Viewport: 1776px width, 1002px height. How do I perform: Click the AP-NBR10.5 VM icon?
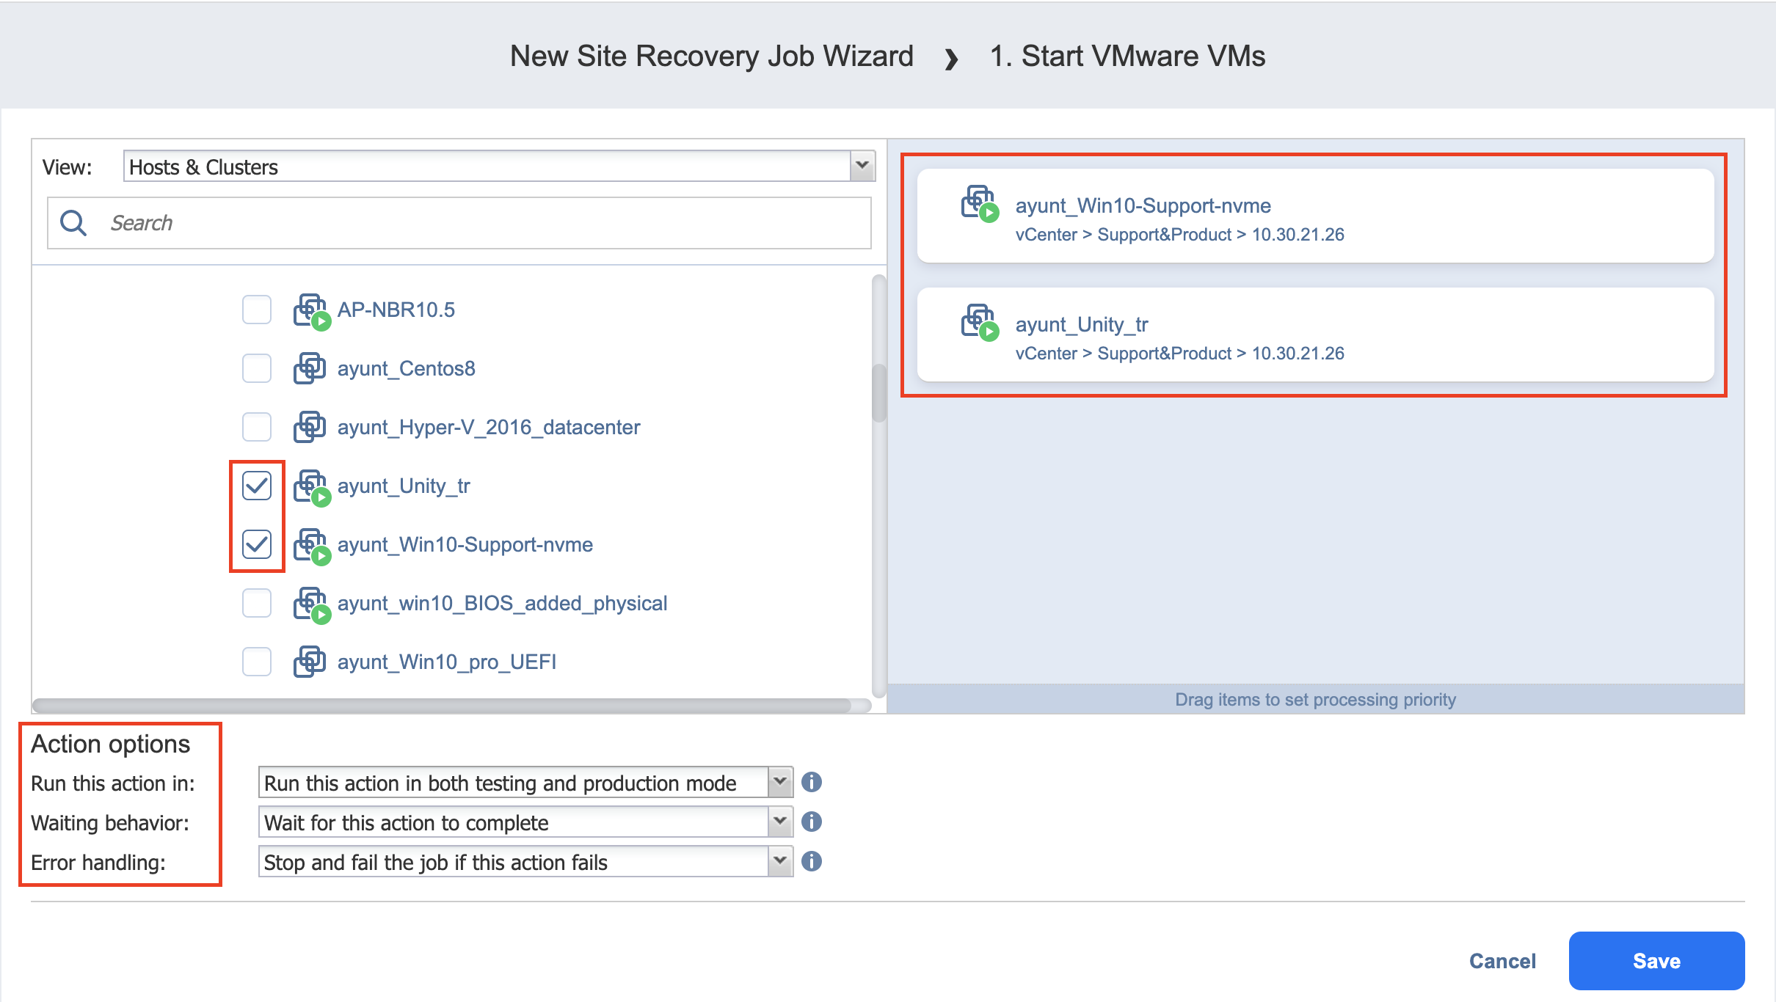(310, 310)
